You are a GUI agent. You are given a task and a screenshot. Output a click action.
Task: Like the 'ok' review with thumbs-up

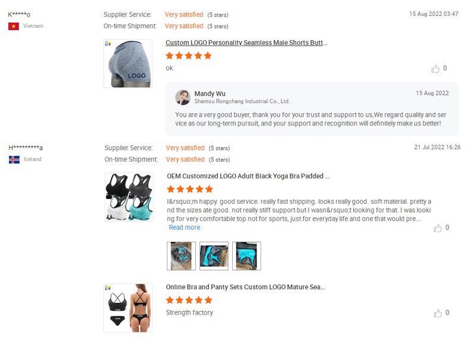[435, 69]
